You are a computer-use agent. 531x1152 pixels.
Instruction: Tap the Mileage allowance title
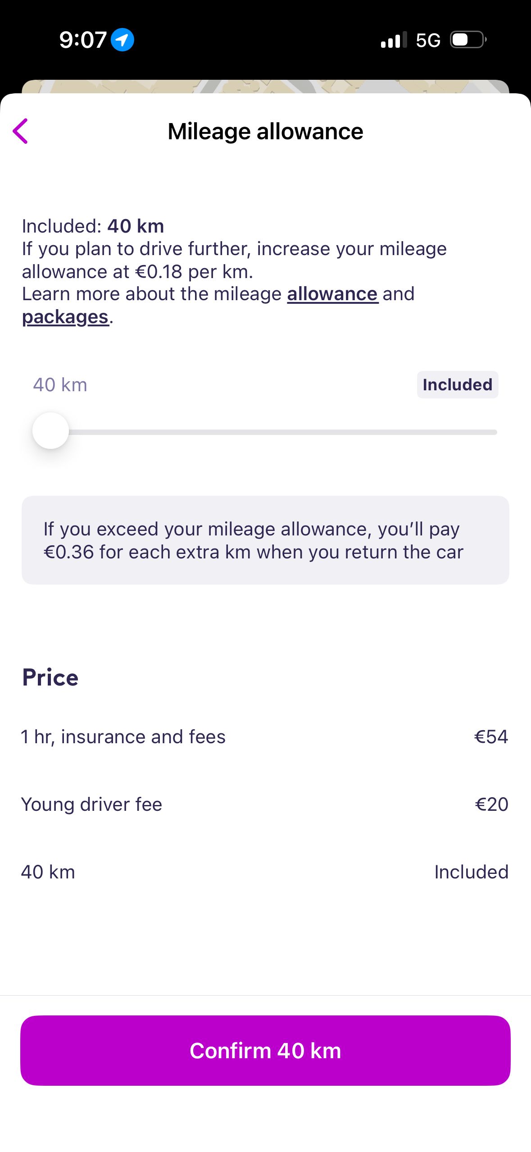click(x=265, y=131)
